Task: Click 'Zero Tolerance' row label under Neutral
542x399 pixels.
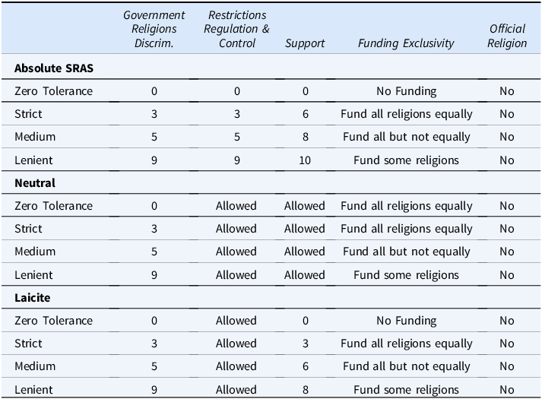Action: point(53,206)
